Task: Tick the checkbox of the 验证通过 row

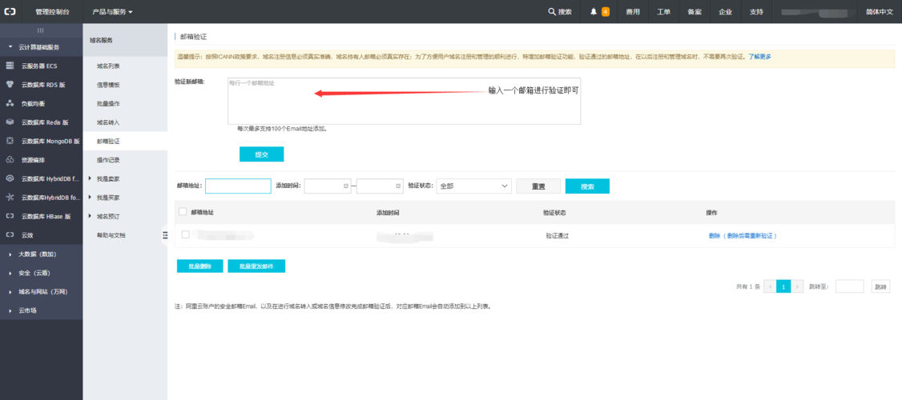Action: point(185,234)
